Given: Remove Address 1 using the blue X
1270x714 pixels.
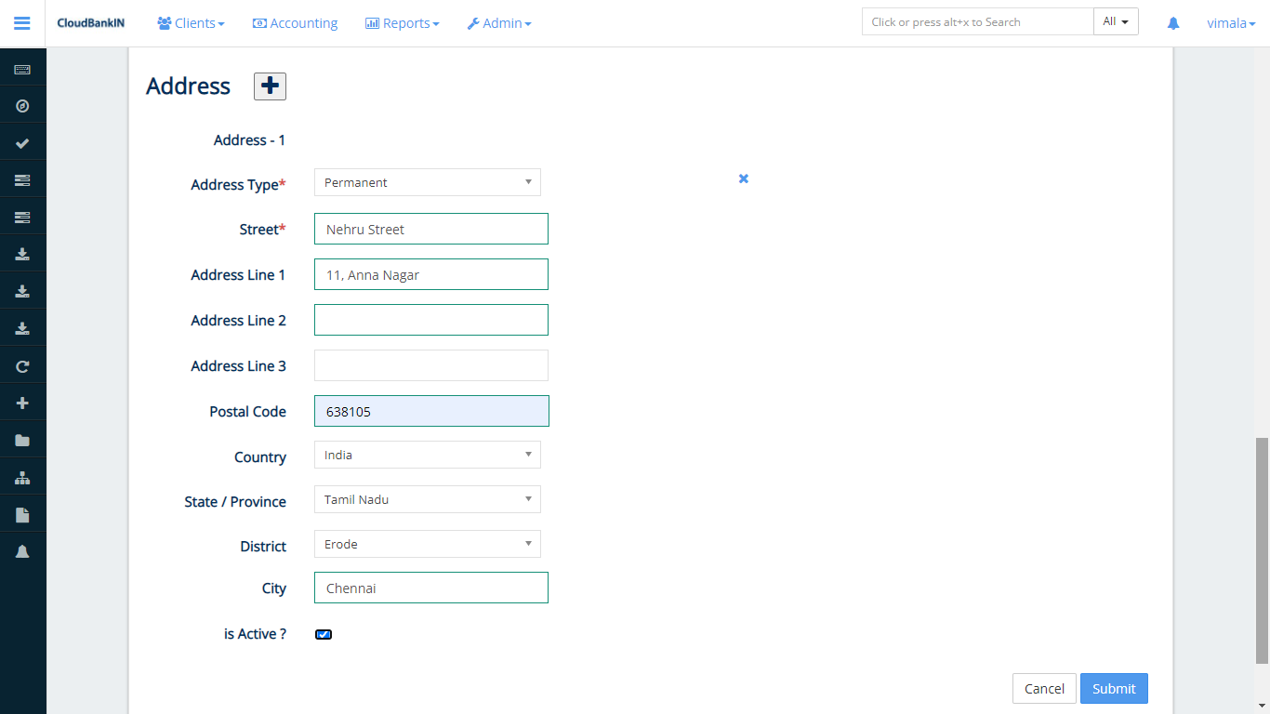Looking at the screenshot, I should [x=743, y=178].
